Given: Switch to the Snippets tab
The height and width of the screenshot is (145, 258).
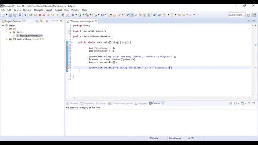Looking at the screenshot, I should tap(141, 104).
